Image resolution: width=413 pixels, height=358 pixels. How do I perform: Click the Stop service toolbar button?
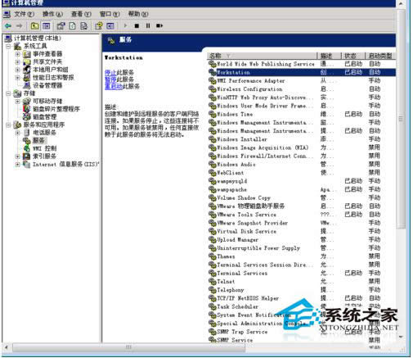point(137,26)
